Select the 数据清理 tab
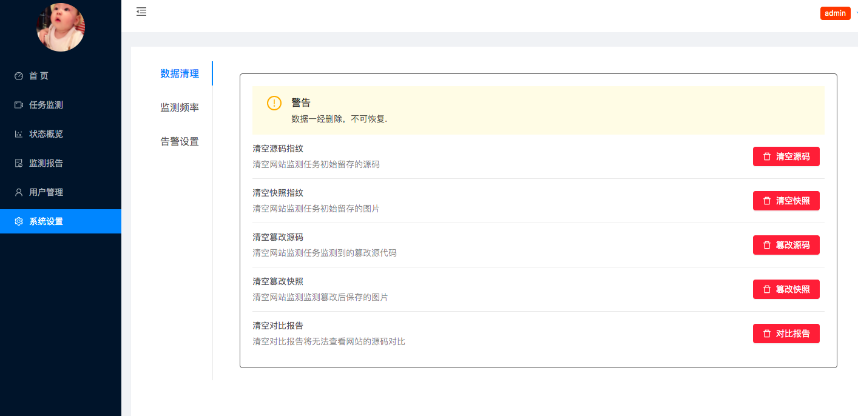This screenshot has height=416, width=858. [179, 73]
